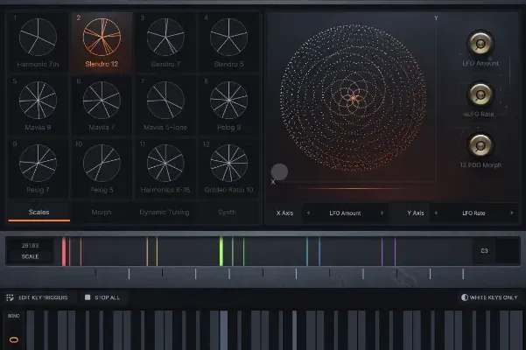The height and width of the screenshot is (350, 526).
Task: Choose the Slendro 7 scale wheel
Action: tap(165, 39)
